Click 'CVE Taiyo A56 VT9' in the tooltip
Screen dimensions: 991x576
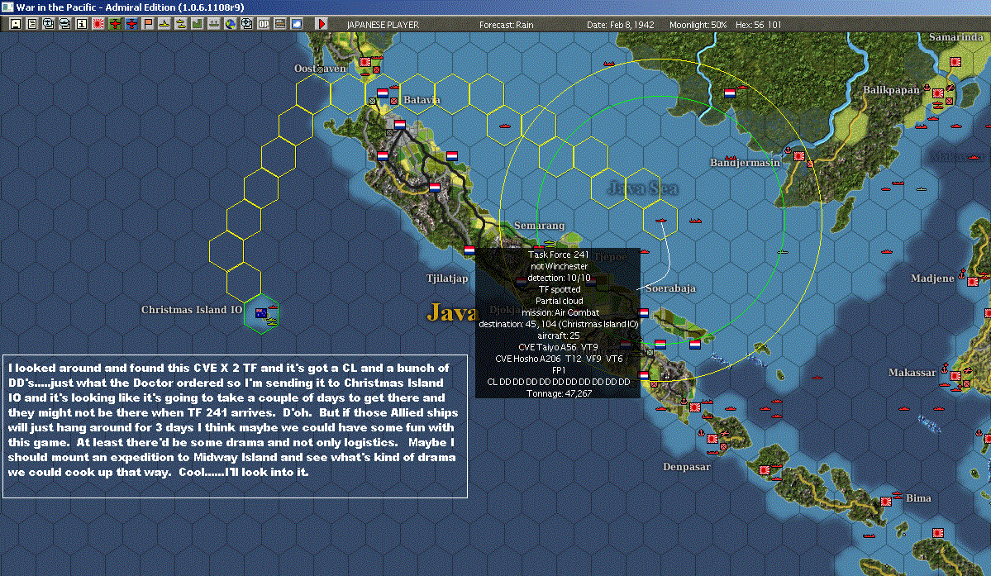pos(558,347)
